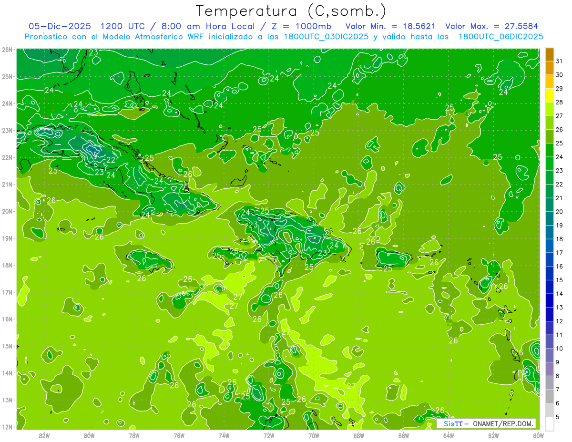Select latitude axis label "17N"
Viewport: 572px width, 442px height.
[7, 292]
